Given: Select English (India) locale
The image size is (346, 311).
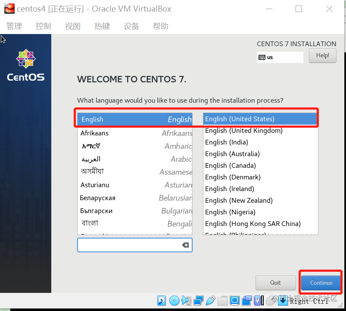Looking at the screenshot, I should [260, 142].
